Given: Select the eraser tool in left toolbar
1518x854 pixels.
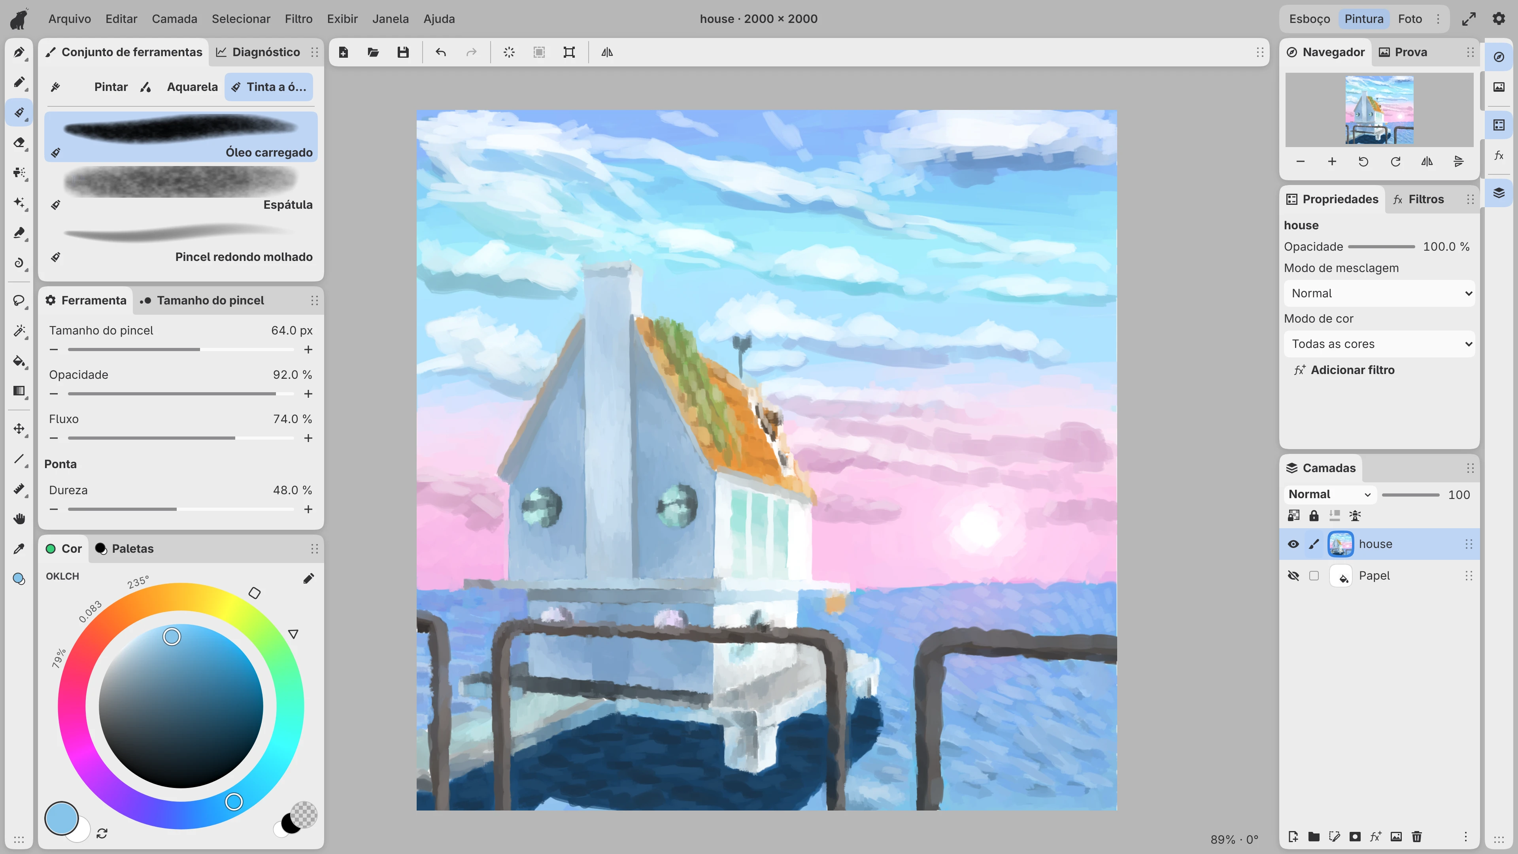Looking at the screenshot, I should 19,143.
